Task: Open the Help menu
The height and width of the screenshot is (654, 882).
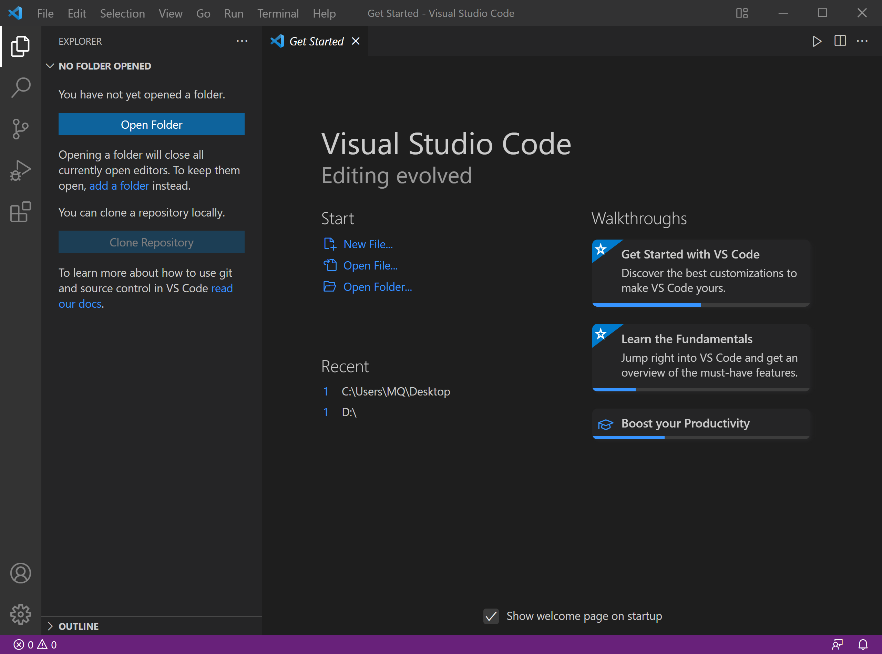Action: [x=324, y=13]
